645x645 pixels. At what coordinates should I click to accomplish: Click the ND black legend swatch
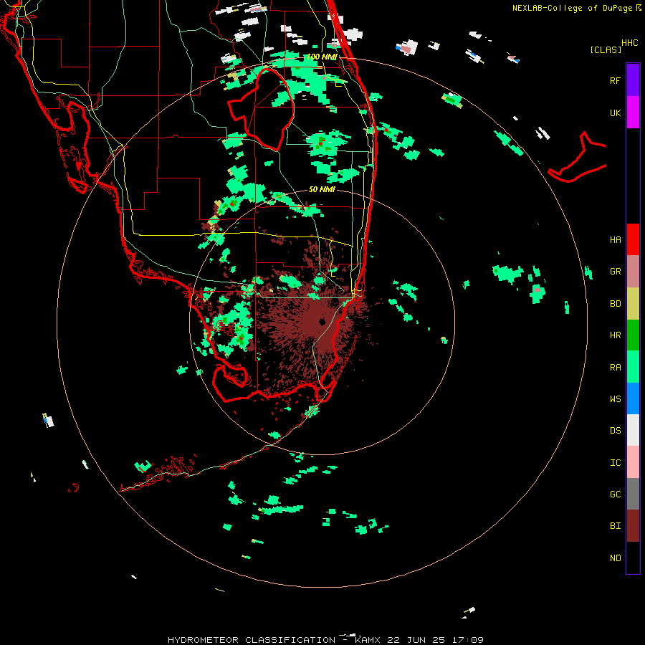pos(633,558)
